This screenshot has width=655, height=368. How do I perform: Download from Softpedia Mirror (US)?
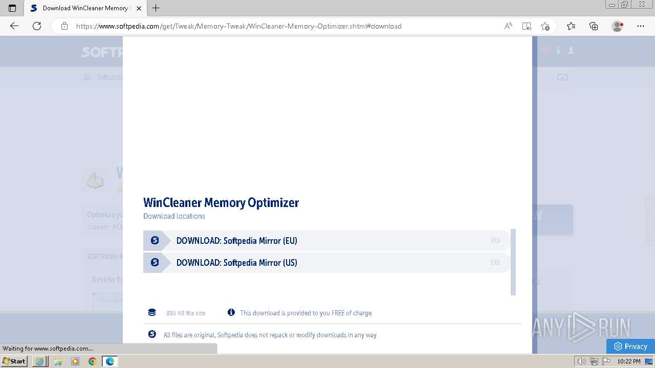[x=326, y=262]
